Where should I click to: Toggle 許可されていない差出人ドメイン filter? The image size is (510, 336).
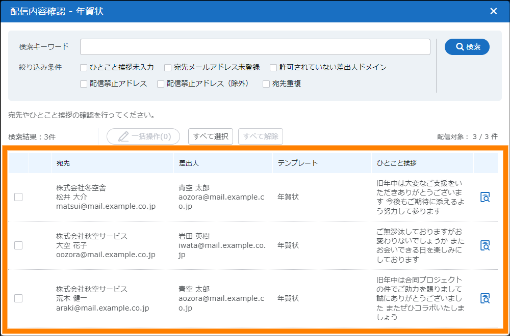tap(274, 67)
